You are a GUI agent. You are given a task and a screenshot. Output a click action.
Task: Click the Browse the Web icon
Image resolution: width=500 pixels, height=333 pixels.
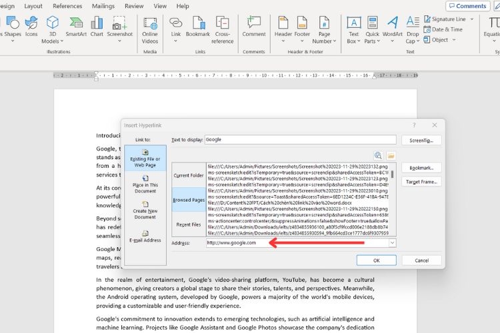coord(378,155)
